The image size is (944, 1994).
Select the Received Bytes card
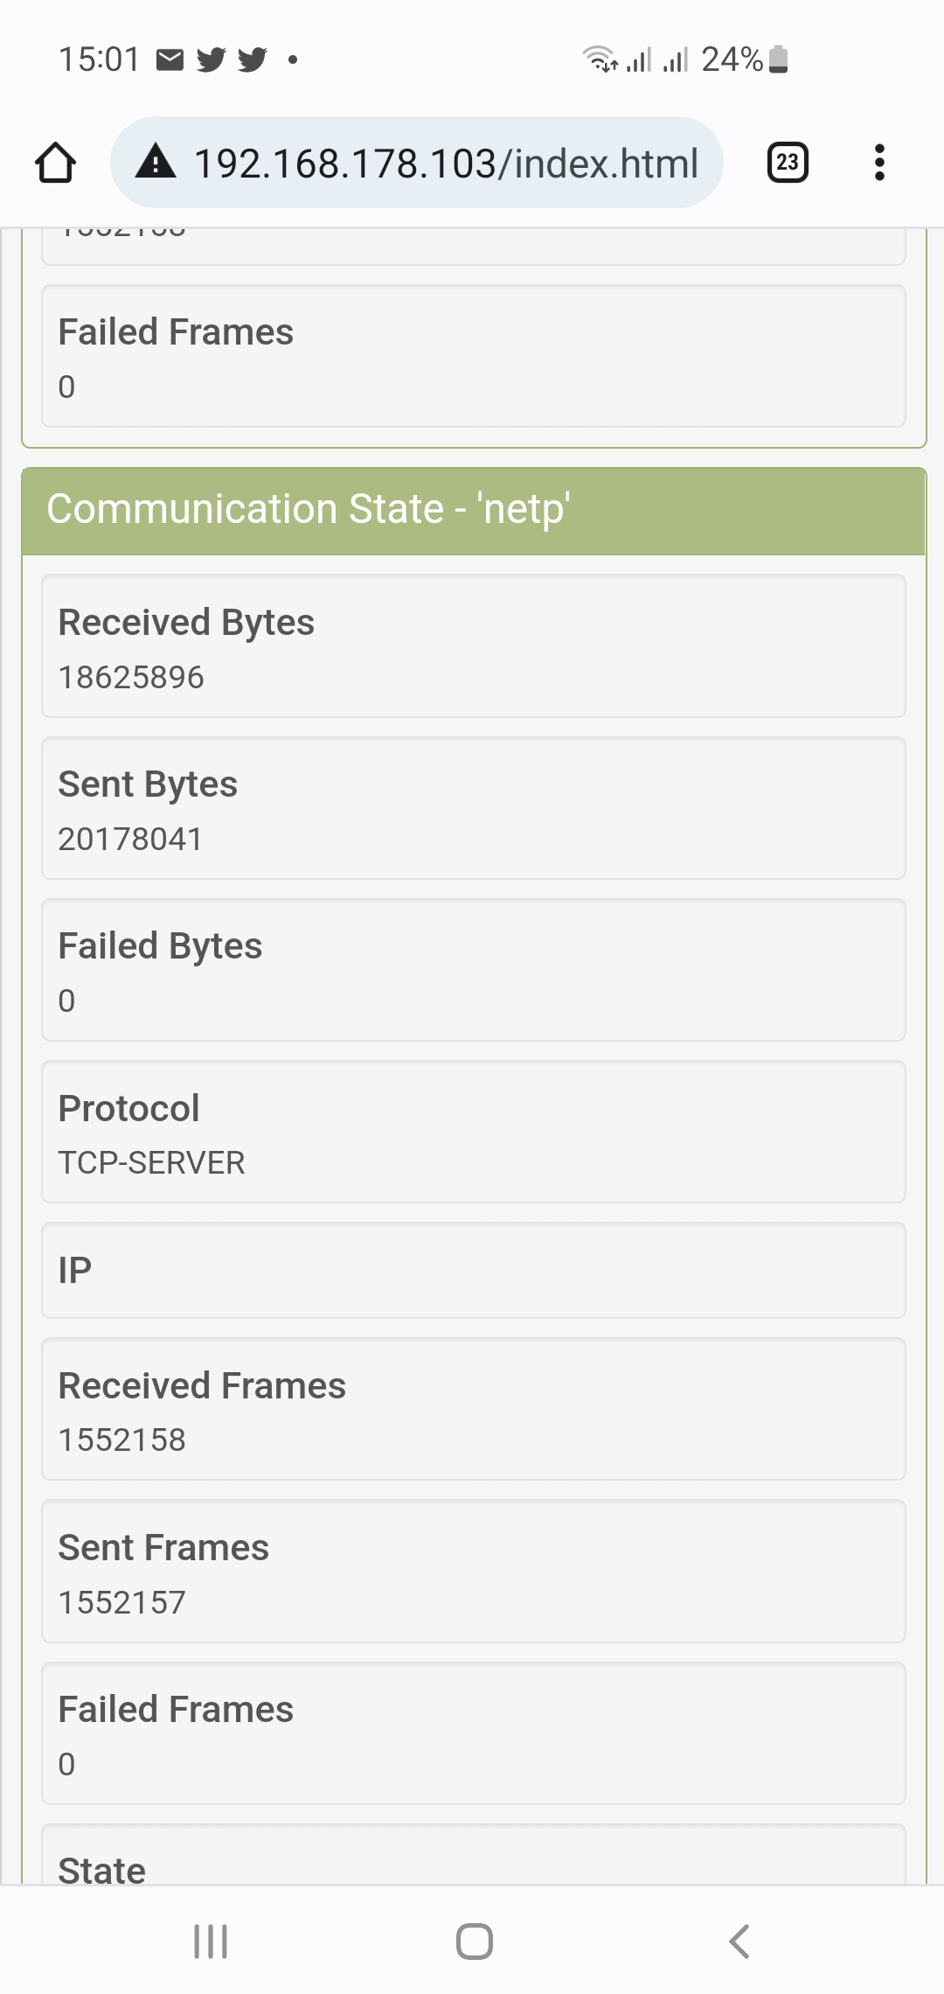pyautogui.click(x=473, y=646)
